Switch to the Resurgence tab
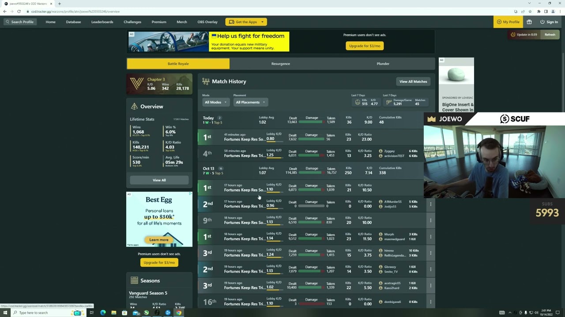 click(x=281, y=64)
